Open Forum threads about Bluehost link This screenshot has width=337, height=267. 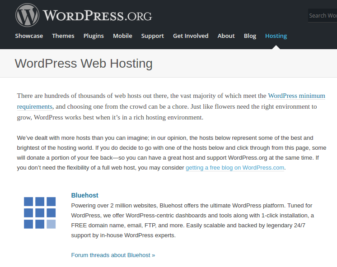(113, 255)
